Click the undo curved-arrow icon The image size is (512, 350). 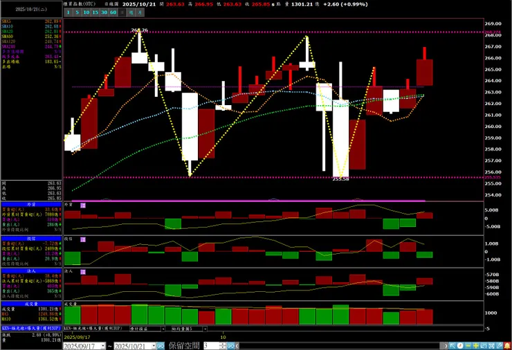pyautogui.click(x=484, y=345)
